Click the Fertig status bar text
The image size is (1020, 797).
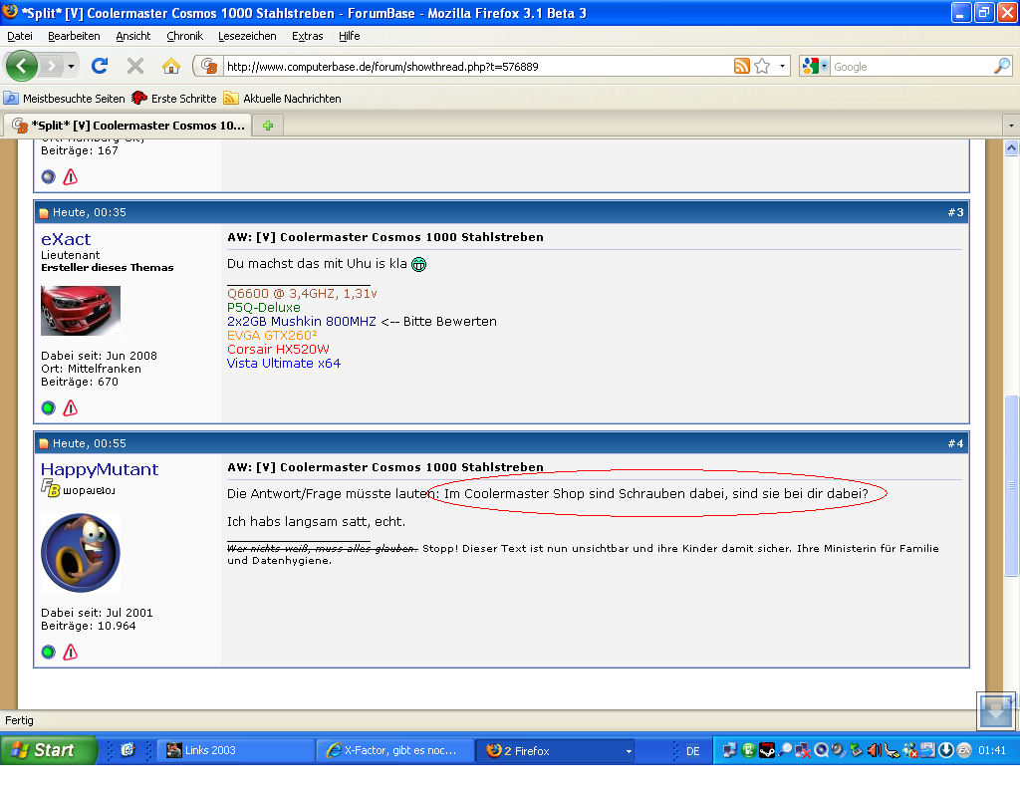tap(19, 720)
